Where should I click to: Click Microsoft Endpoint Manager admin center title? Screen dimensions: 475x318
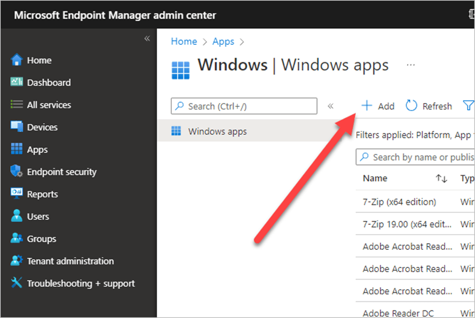[115, 15]
